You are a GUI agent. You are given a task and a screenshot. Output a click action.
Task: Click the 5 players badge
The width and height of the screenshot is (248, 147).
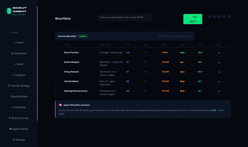tap(83, 36)
